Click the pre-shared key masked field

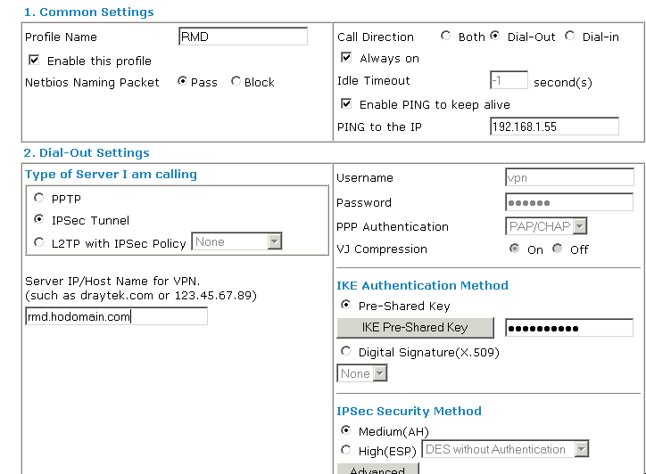pos(569,328)
